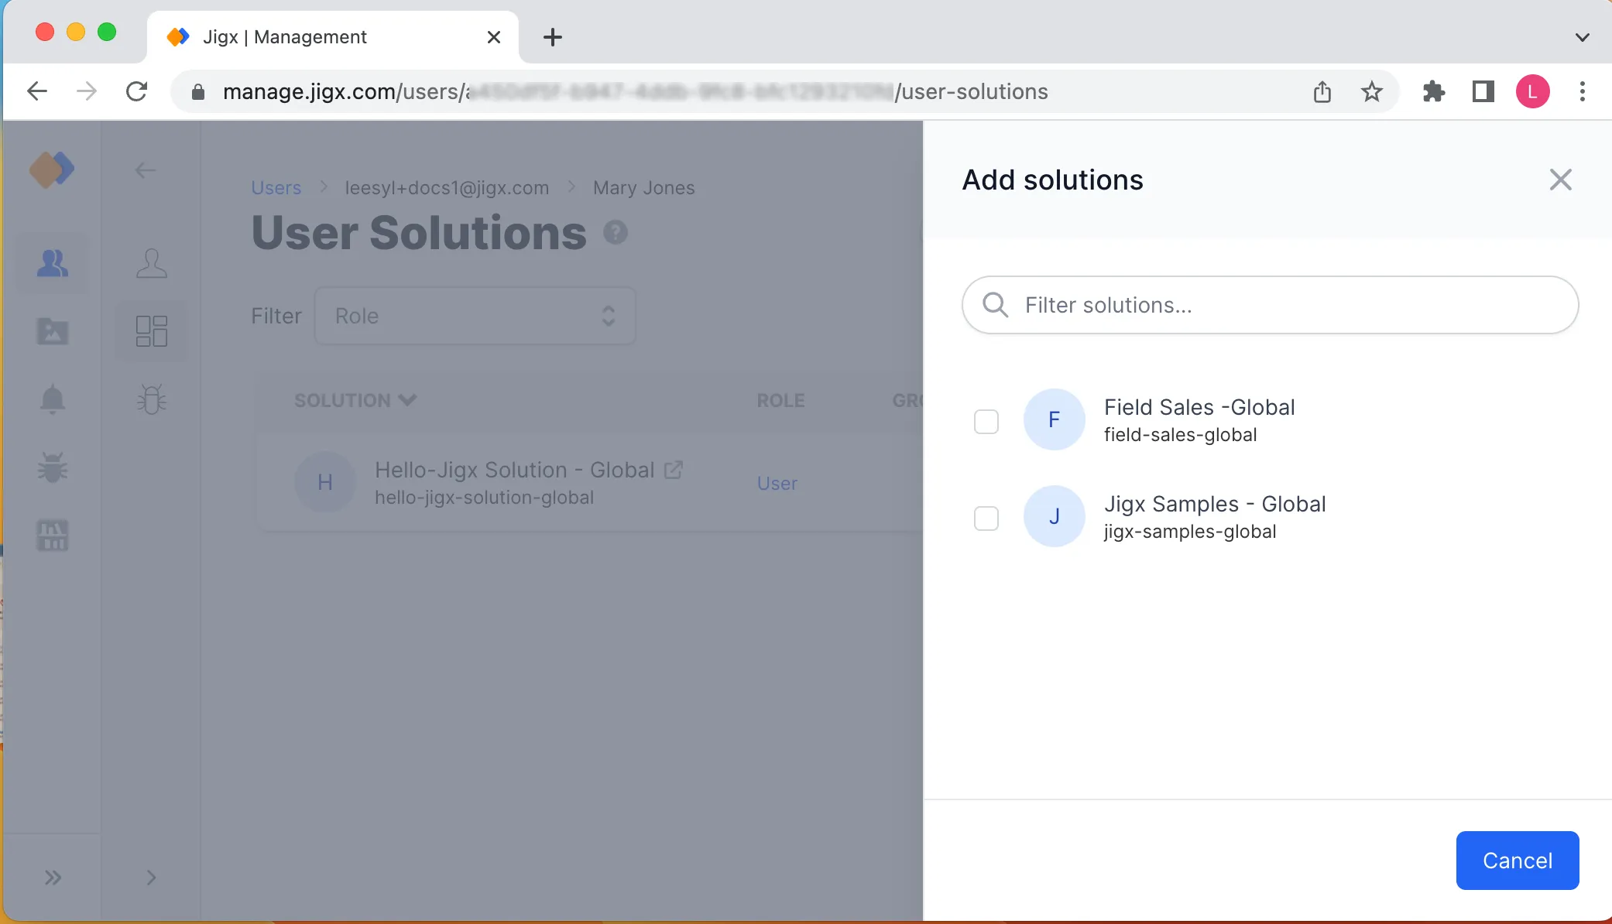The height and width of the screenshot is (924, 1612).
Task: Open the user solutions grid icon
Action: [x=152, y=331]
